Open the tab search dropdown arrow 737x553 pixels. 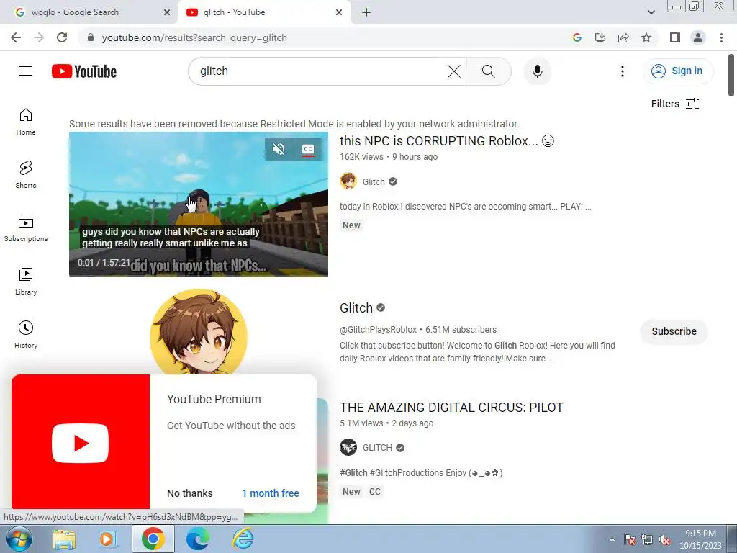[651, 12]
